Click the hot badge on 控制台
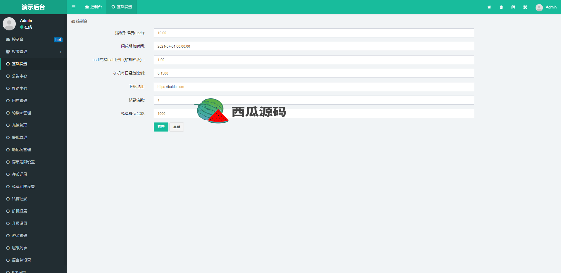Viewport: 561px width, 273px height. coord(58,40)
